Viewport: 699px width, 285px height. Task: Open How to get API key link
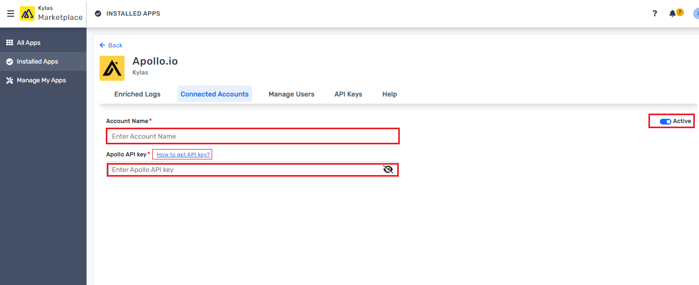click(x=183, y=155)
